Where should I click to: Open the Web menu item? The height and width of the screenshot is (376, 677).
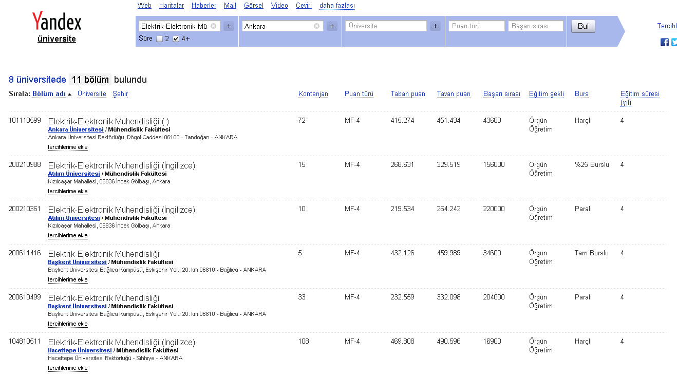pyautogui.click(x=144, y=6)
